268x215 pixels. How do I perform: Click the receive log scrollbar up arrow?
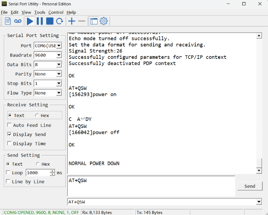pyautogui.click(x=259, y=36)
